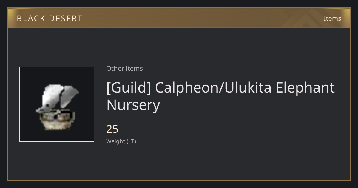
Task: Click the '[Guild]' tag in the item title
Action: pyautogui.click(x=129, y=88)
